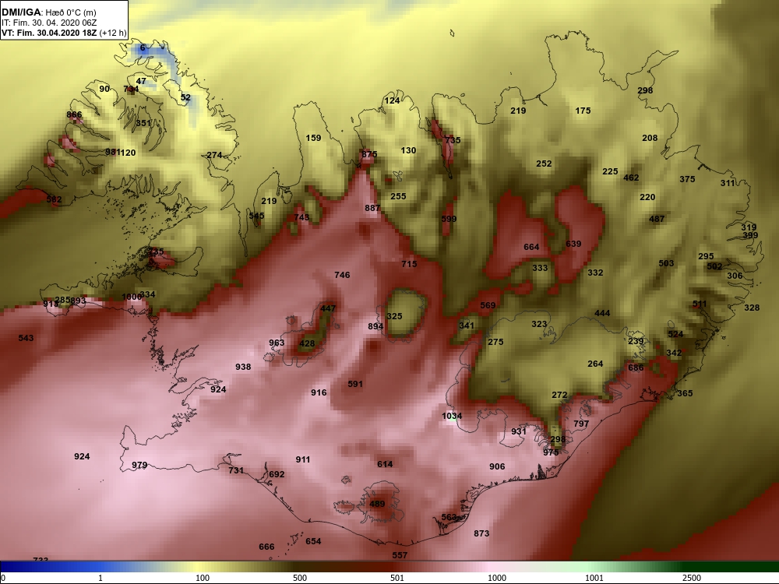
Task: Click the map value 873
Action: coord(481,533)
